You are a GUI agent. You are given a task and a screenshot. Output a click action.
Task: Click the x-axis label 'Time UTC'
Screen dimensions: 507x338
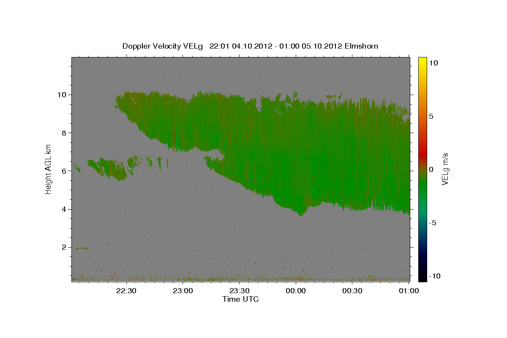(240, 299)
